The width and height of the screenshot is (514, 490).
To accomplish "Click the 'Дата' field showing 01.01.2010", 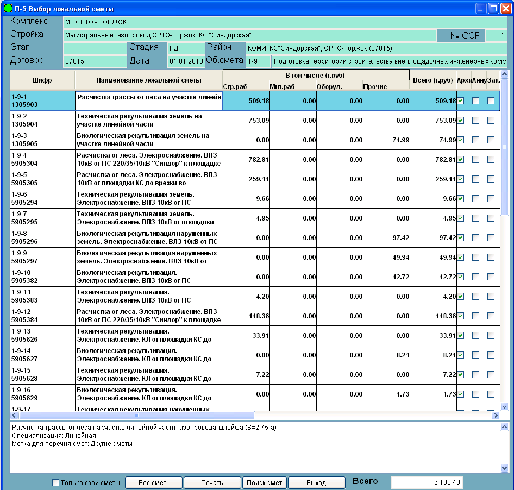I will click(185, 61).
